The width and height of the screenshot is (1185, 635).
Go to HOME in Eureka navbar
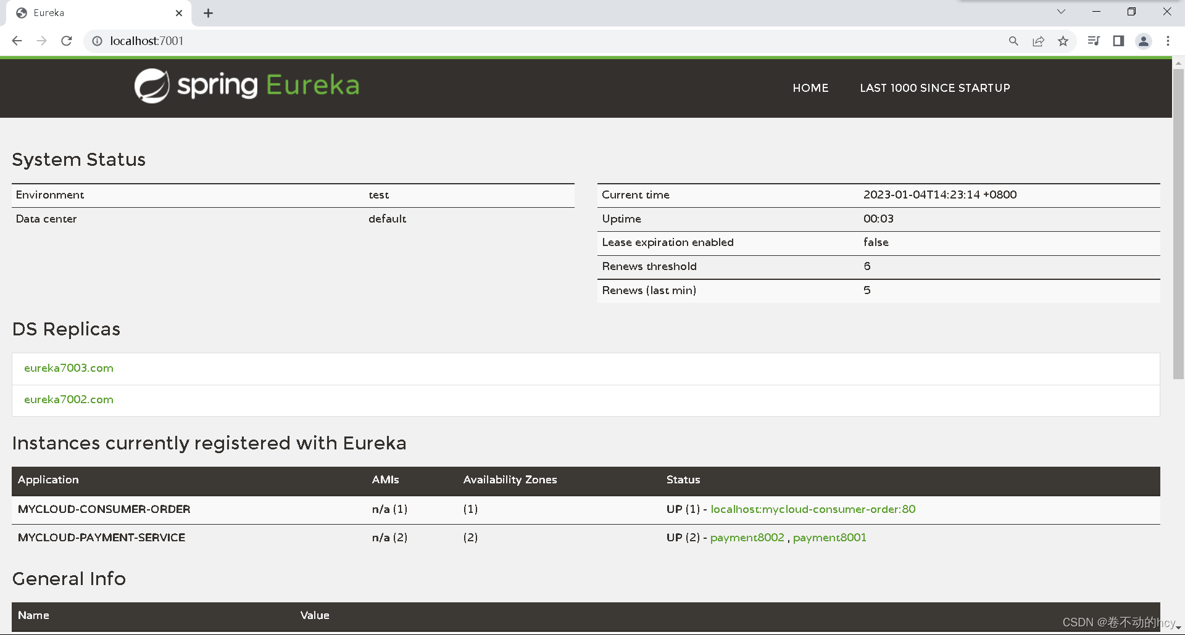tap(810, 88)
